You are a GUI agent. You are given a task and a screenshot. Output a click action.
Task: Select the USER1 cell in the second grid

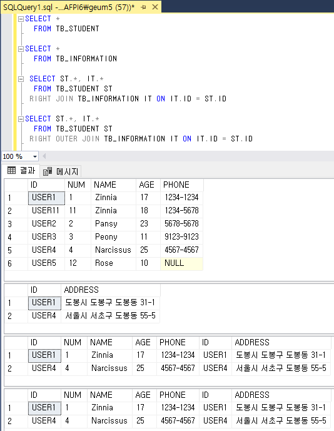click(44, 303)
